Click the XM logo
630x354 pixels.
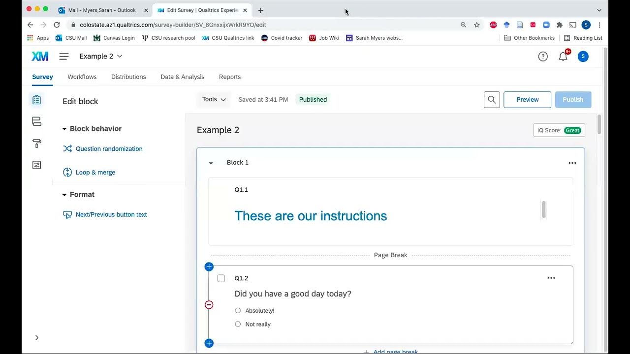[x=40, y=56]
